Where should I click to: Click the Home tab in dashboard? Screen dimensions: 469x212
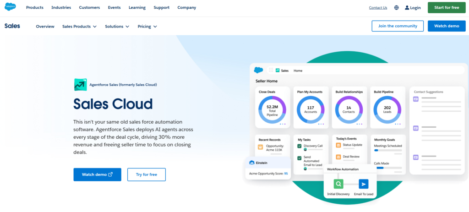tap(298, 71)
